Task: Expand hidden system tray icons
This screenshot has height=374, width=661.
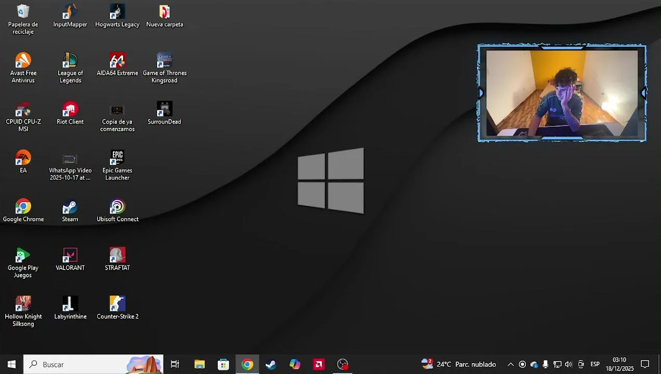Action: 510,364
